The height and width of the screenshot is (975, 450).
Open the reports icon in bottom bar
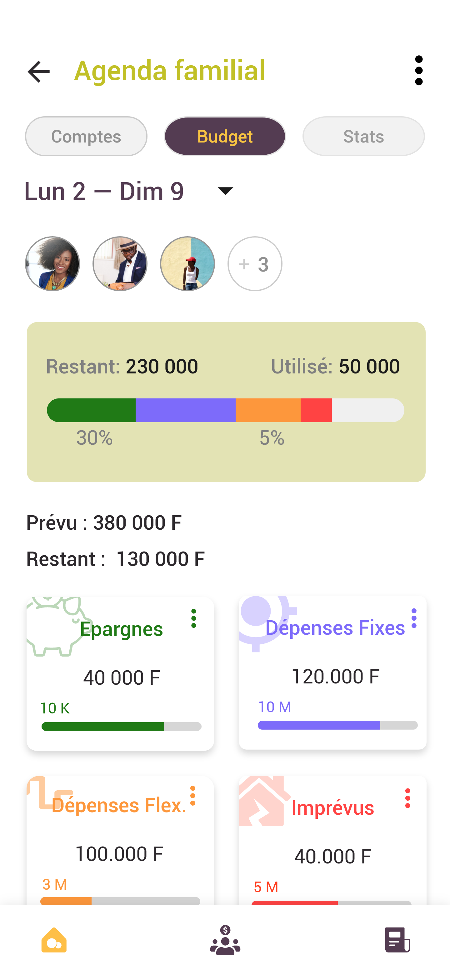click(397, 940)
